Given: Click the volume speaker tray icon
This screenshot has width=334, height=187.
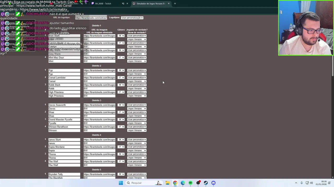Looking at the screenshot, I should click(311, 183).
